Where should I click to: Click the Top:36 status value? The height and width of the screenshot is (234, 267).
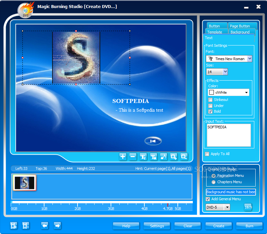(x=41, y=168)
